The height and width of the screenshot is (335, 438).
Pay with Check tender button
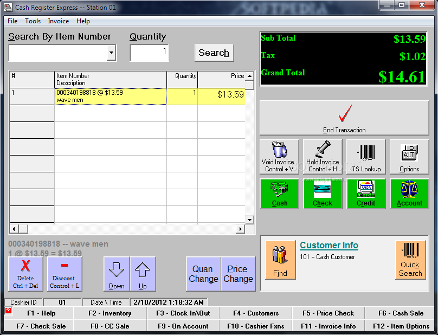click(x=323, y=194)
